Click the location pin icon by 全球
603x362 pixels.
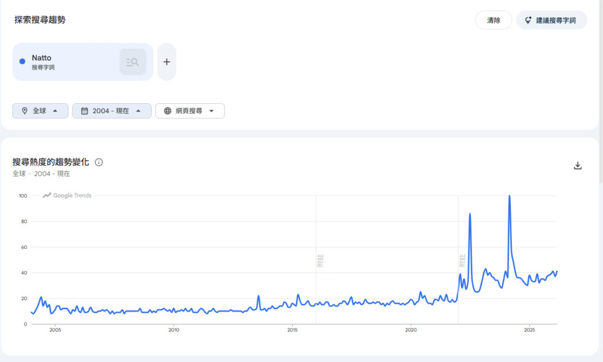24,111
